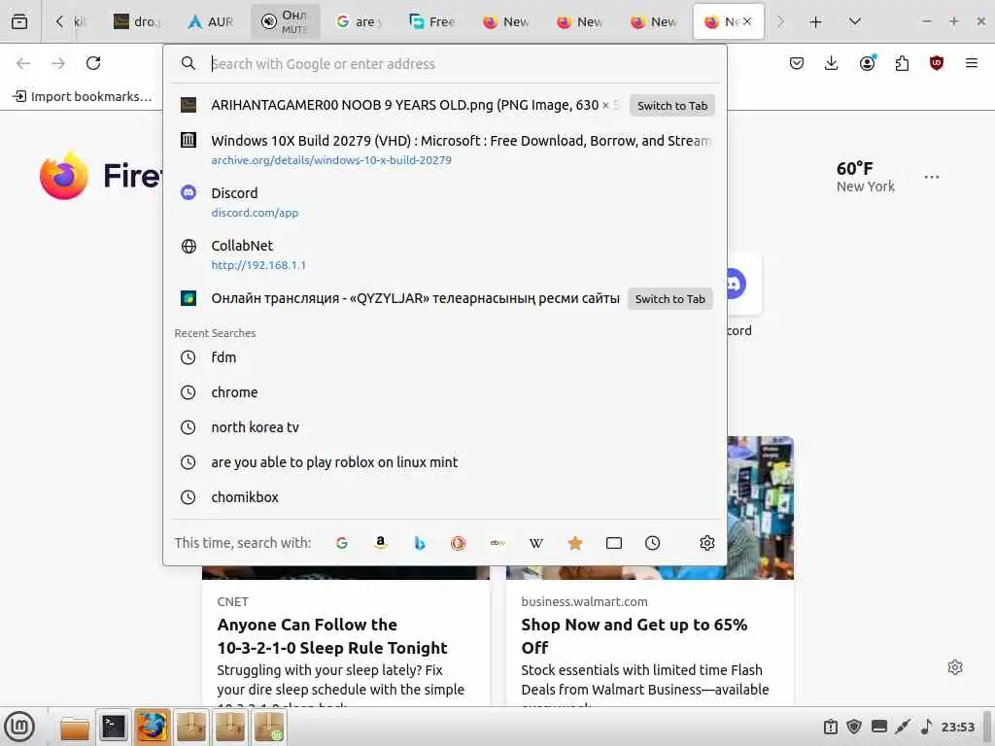Viewport: 995px width, 746px height.
Task: Switch to the ki… tab
Action: click(80, 21)
